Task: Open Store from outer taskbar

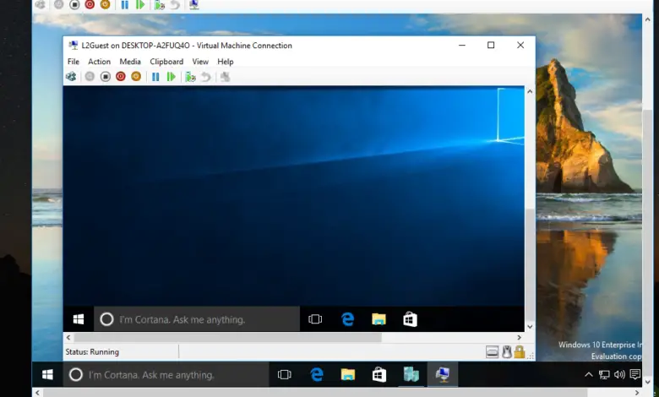Action: pyautogui.click(x=379, y=374)
